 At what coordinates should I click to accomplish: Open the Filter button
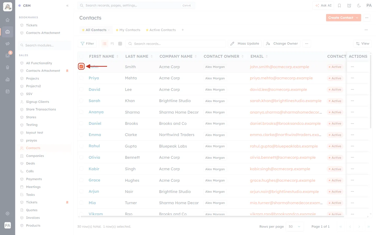[87, 44]
